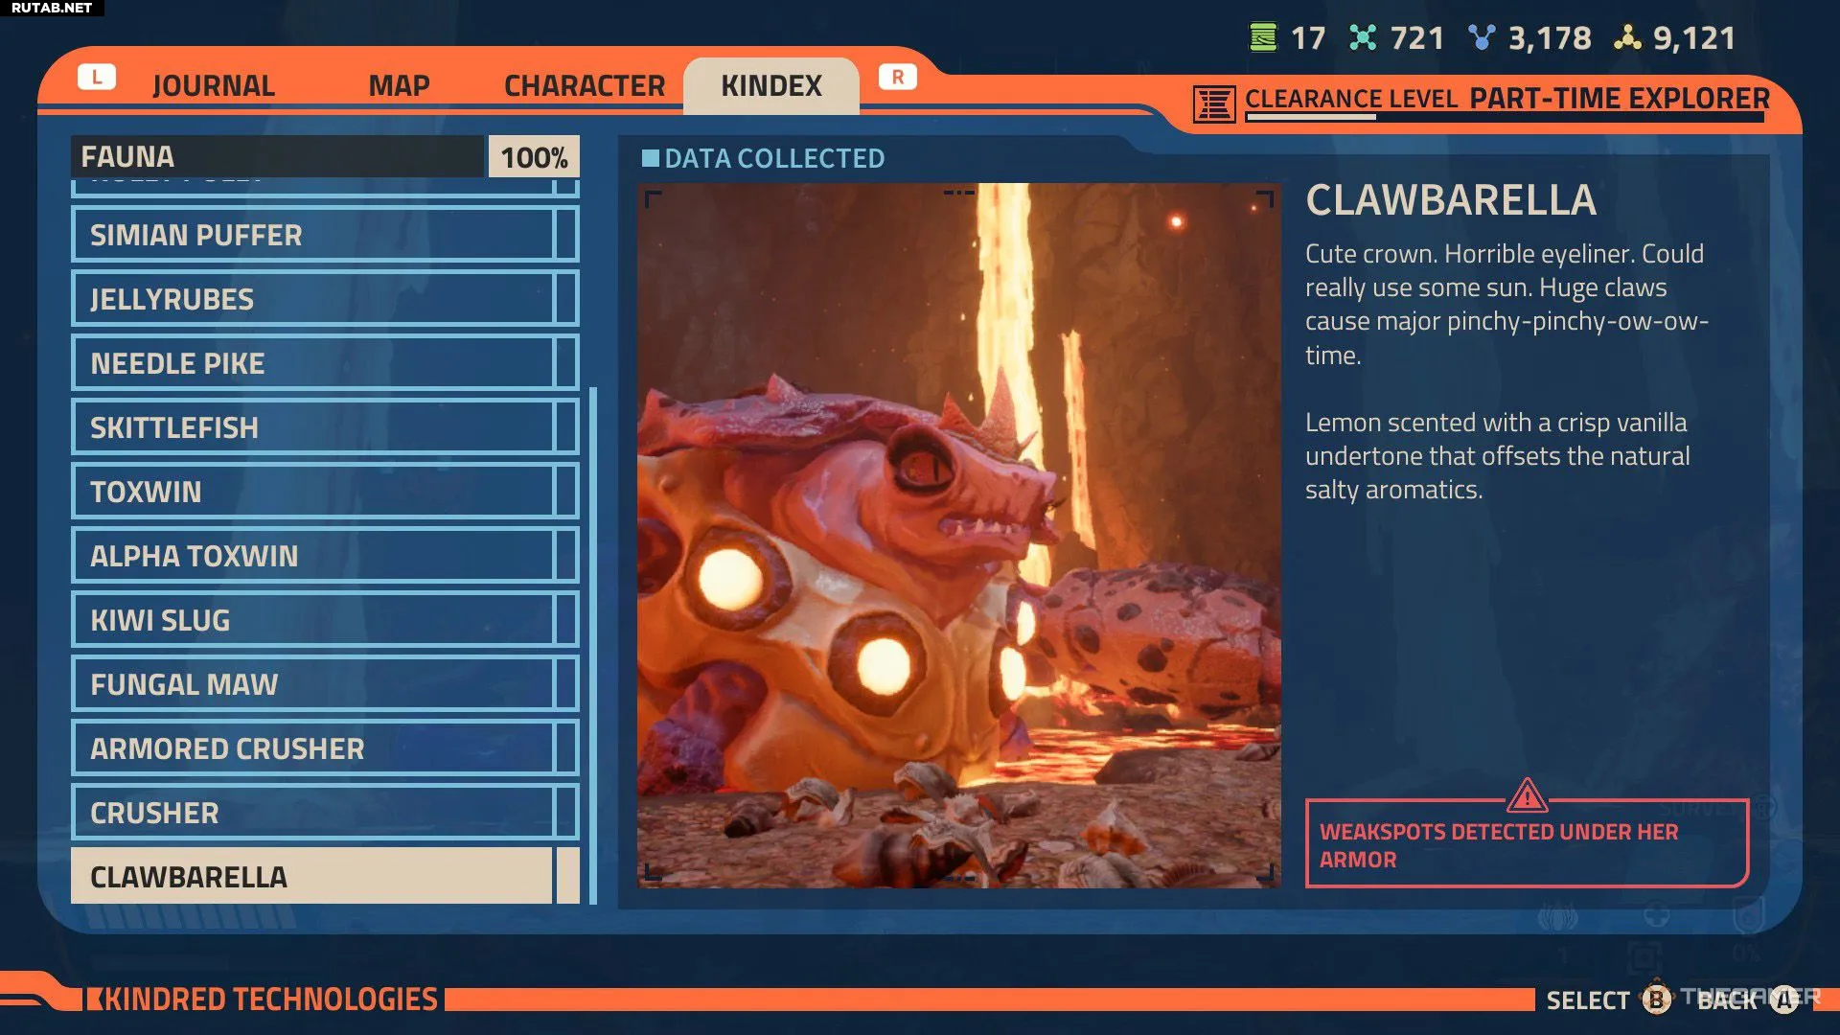This screenshot has width=1840, height=1035.
Task: Click the 721 resource count
Action: coord(1417,38)
